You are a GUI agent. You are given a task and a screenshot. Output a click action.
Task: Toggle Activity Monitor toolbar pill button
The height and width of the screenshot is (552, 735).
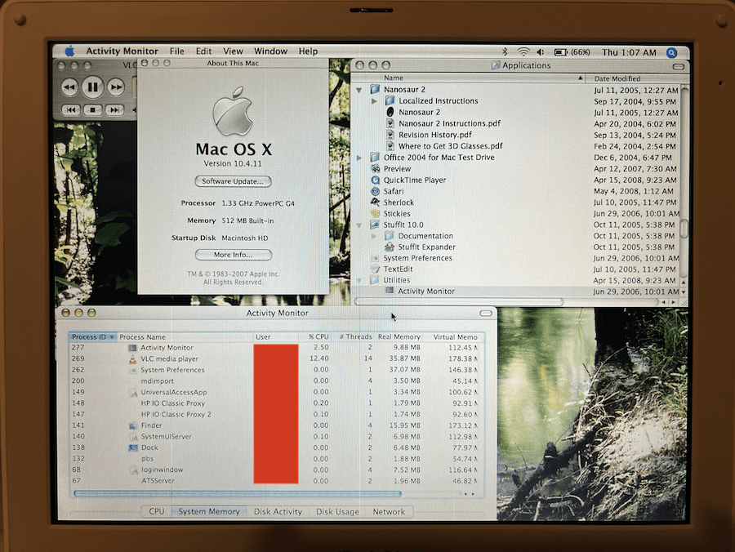[486, 313]
